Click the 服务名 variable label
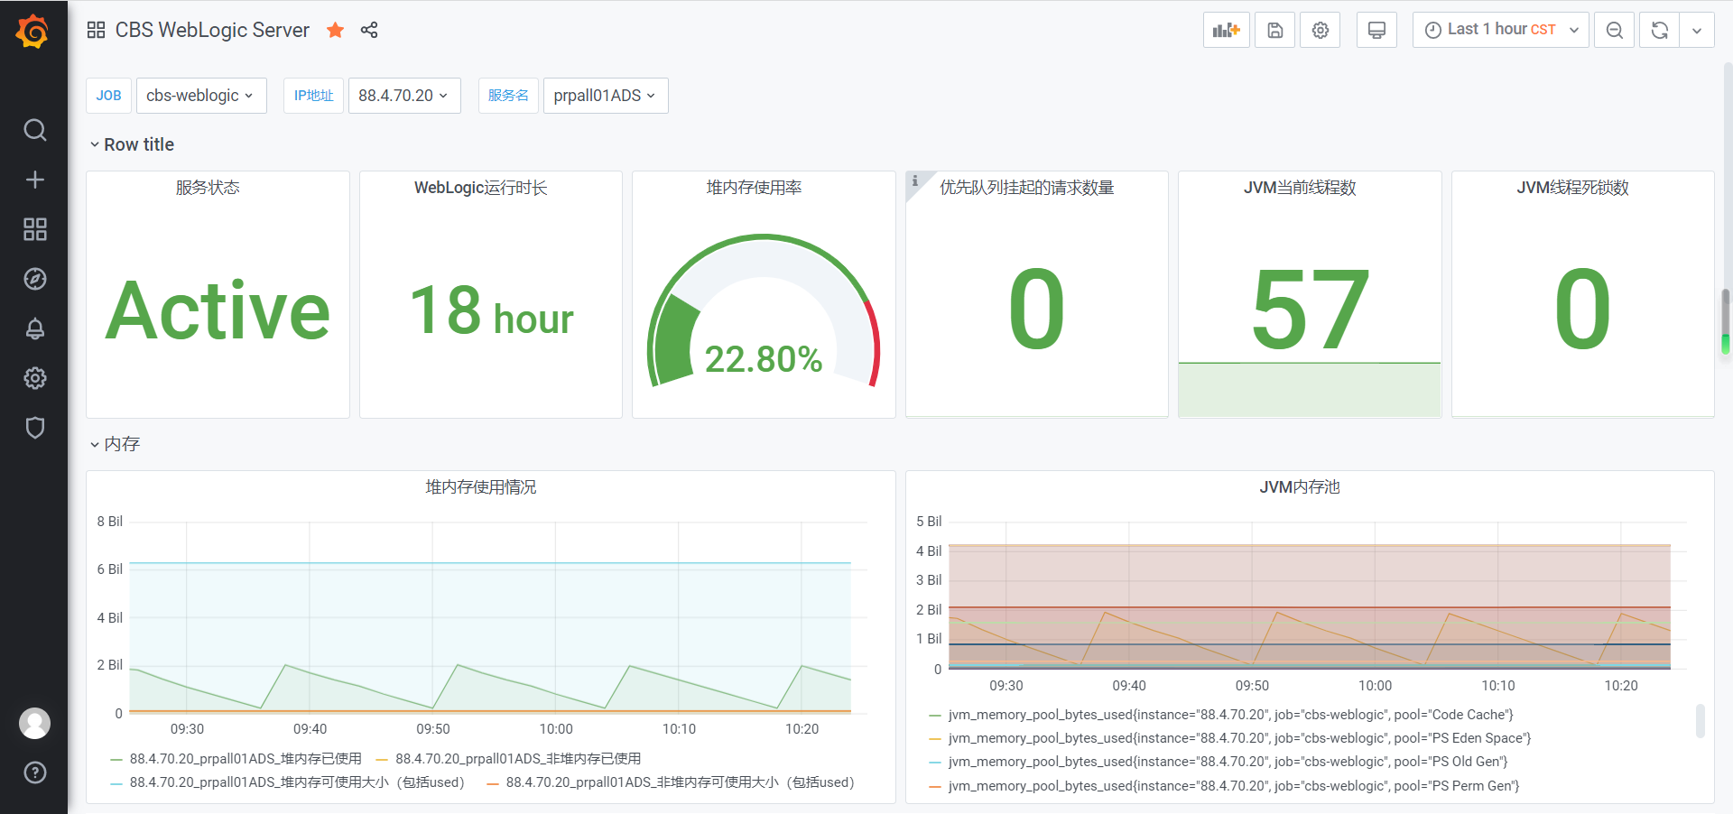 pyautogui.click(x=508, y=96)
